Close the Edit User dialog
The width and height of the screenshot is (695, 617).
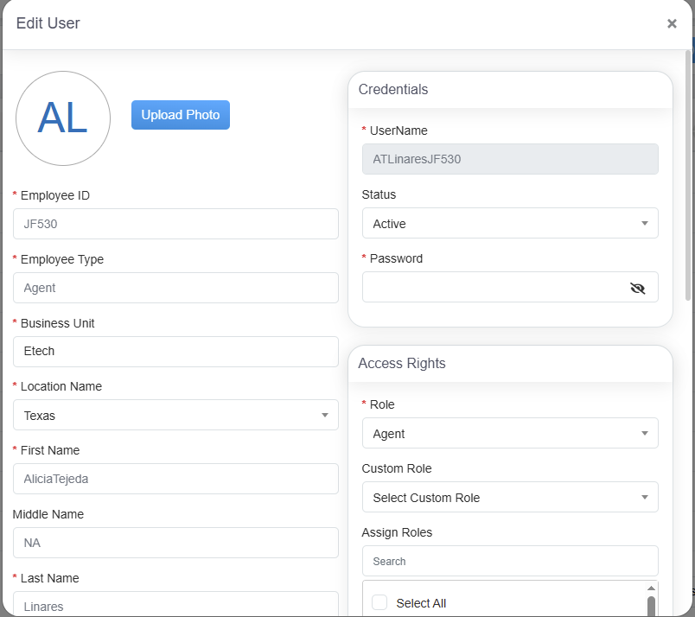pyautogui.click(x=672, y=24)
